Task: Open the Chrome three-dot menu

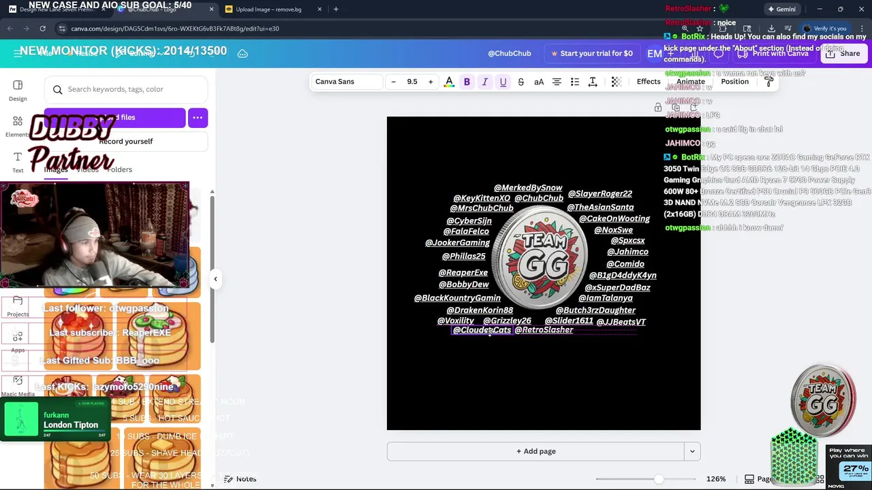Action: [862, 29]
